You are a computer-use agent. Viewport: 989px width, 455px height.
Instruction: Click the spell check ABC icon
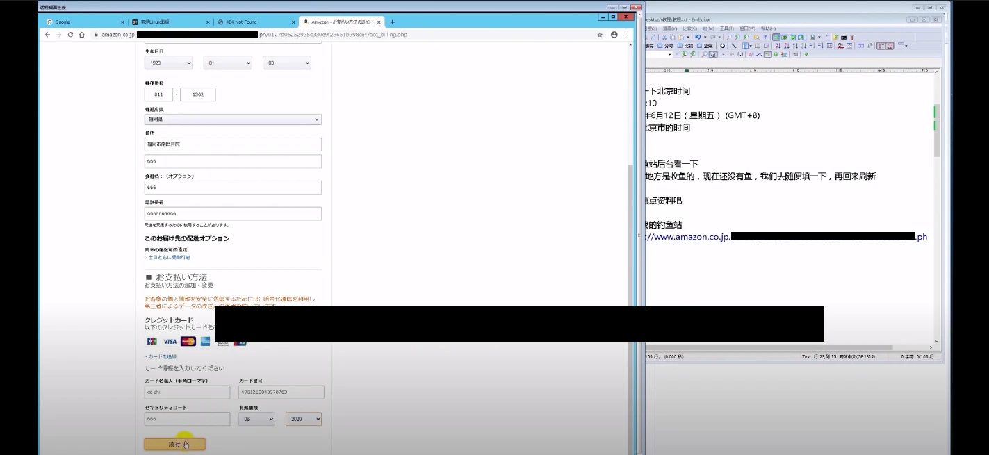(840, 46)
